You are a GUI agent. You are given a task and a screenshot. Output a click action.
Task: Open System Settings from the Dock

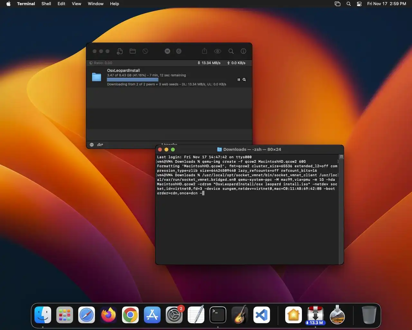(x=174, y=315)
